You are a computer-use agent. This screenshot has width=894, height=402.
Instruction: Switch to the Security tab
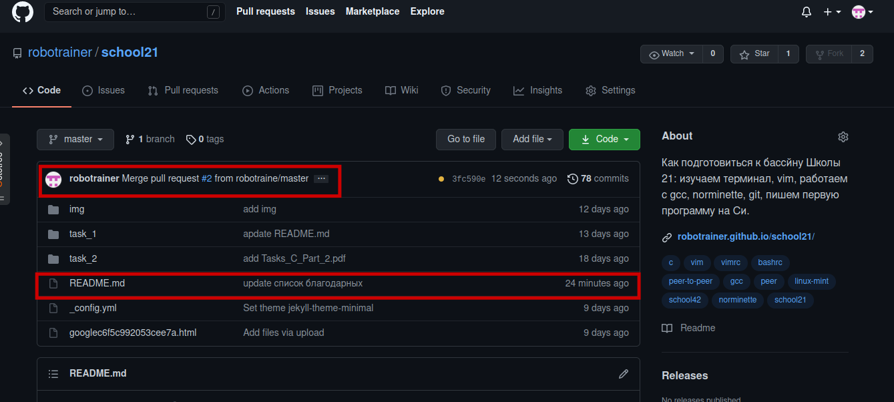(466, 90)
